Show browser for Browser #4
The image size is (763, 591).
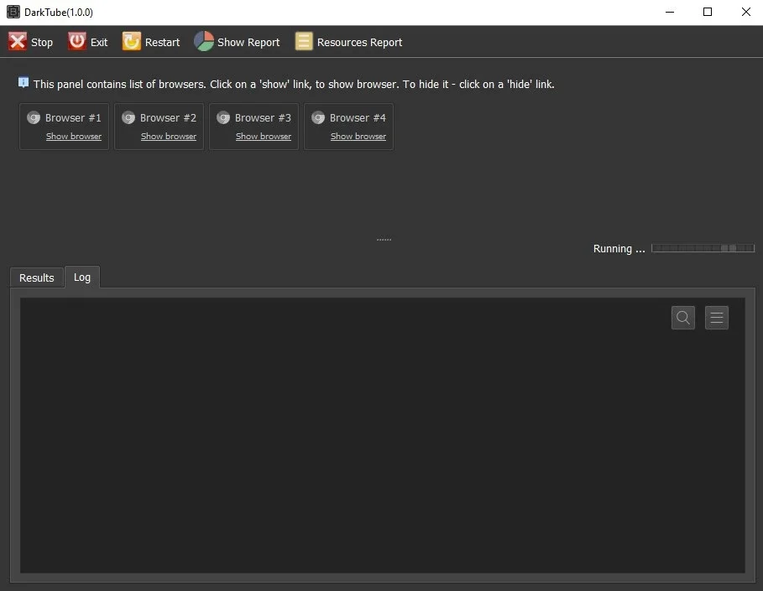(x=358, y=137)
